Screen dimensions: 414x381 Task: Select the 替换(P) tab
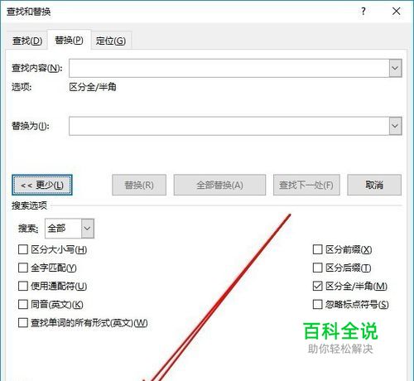coord(69,40)
